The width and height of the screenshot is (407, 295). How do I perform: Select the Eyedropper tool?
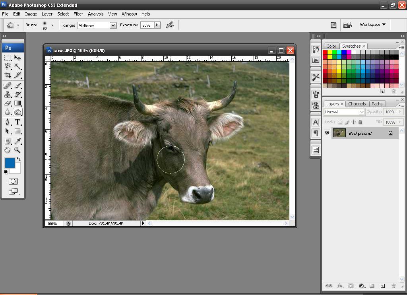(17, 141)
